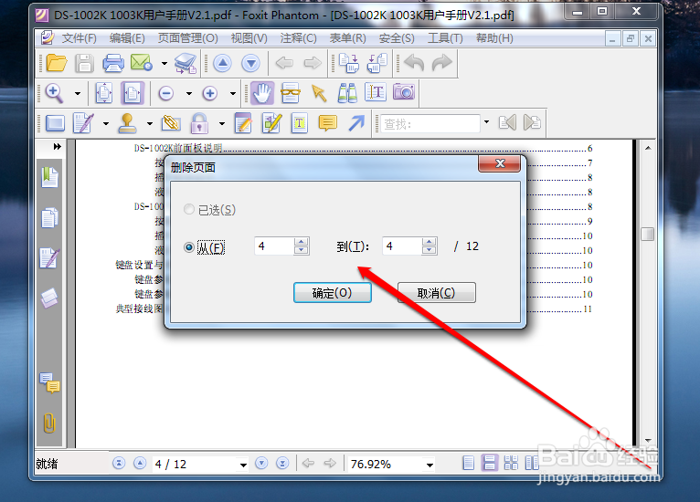
Task: Click the Undo arrow icon
Action: [413, 63]
